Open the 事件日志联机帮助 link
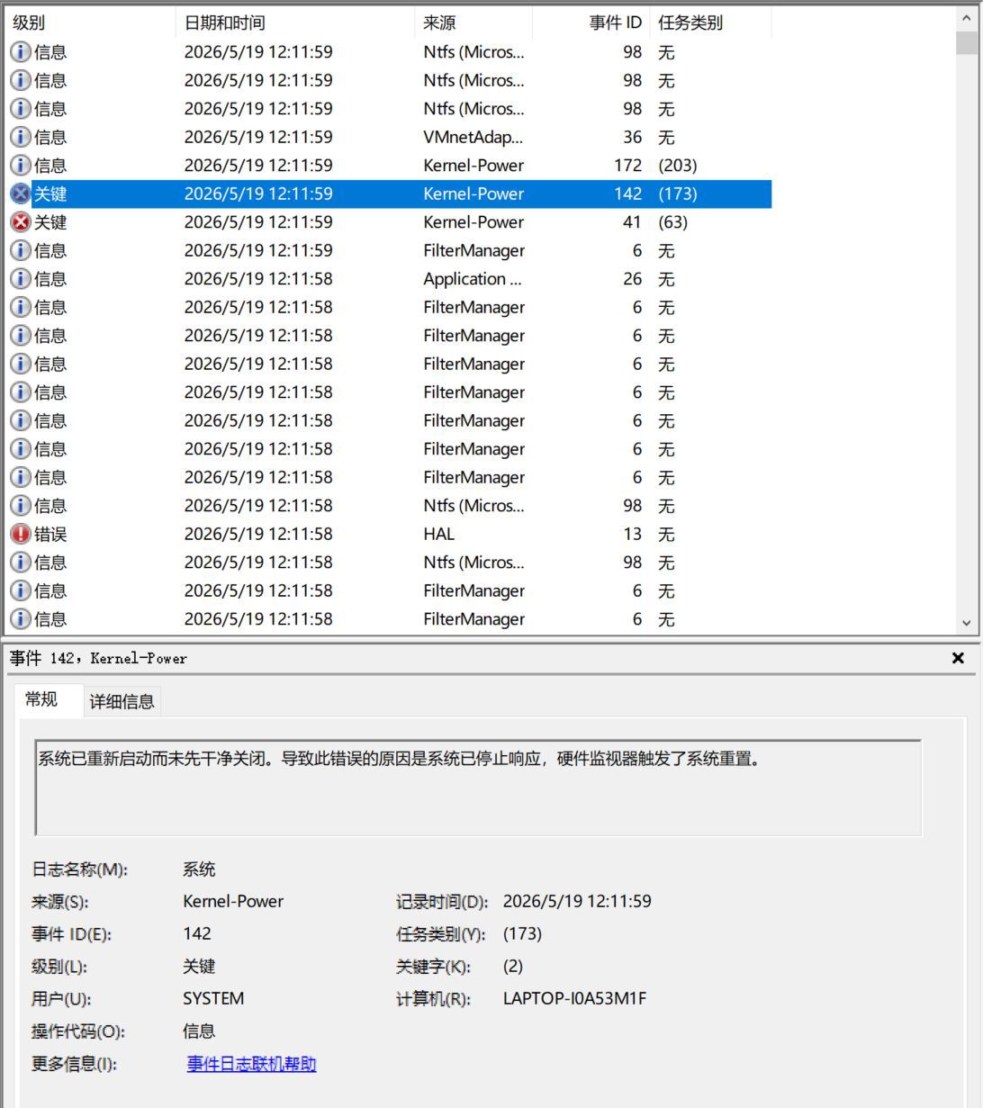 252,1064
